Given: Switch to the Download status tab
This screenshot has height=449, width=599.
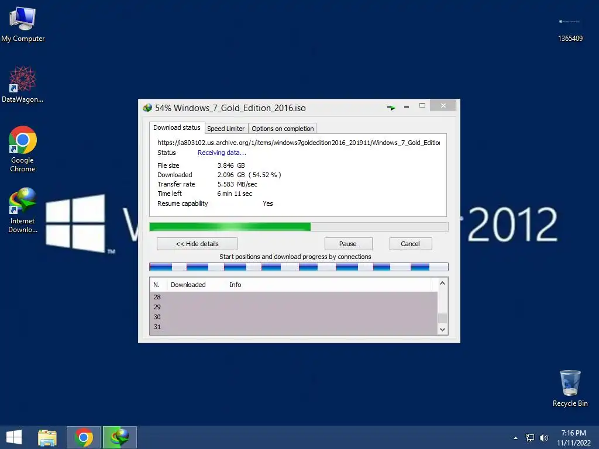Looking at the screenshot, I should [x=177, y=127].
